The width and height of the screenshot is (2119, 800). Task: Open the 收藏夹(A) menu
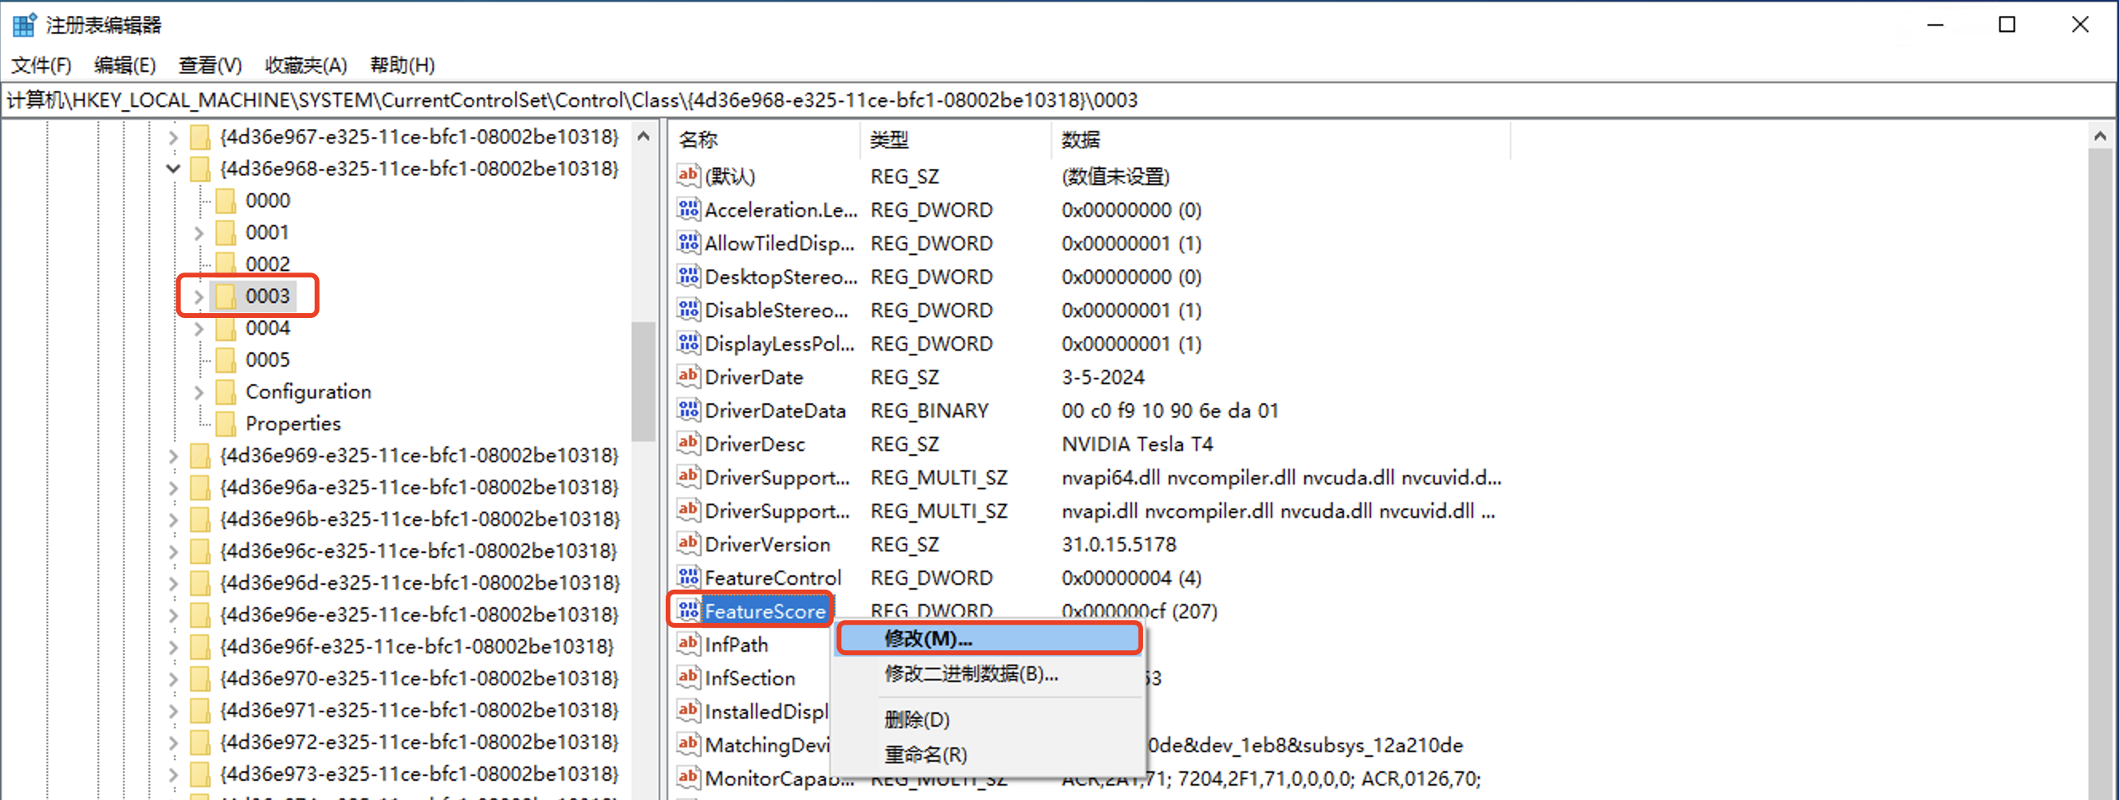coord(306,65)
